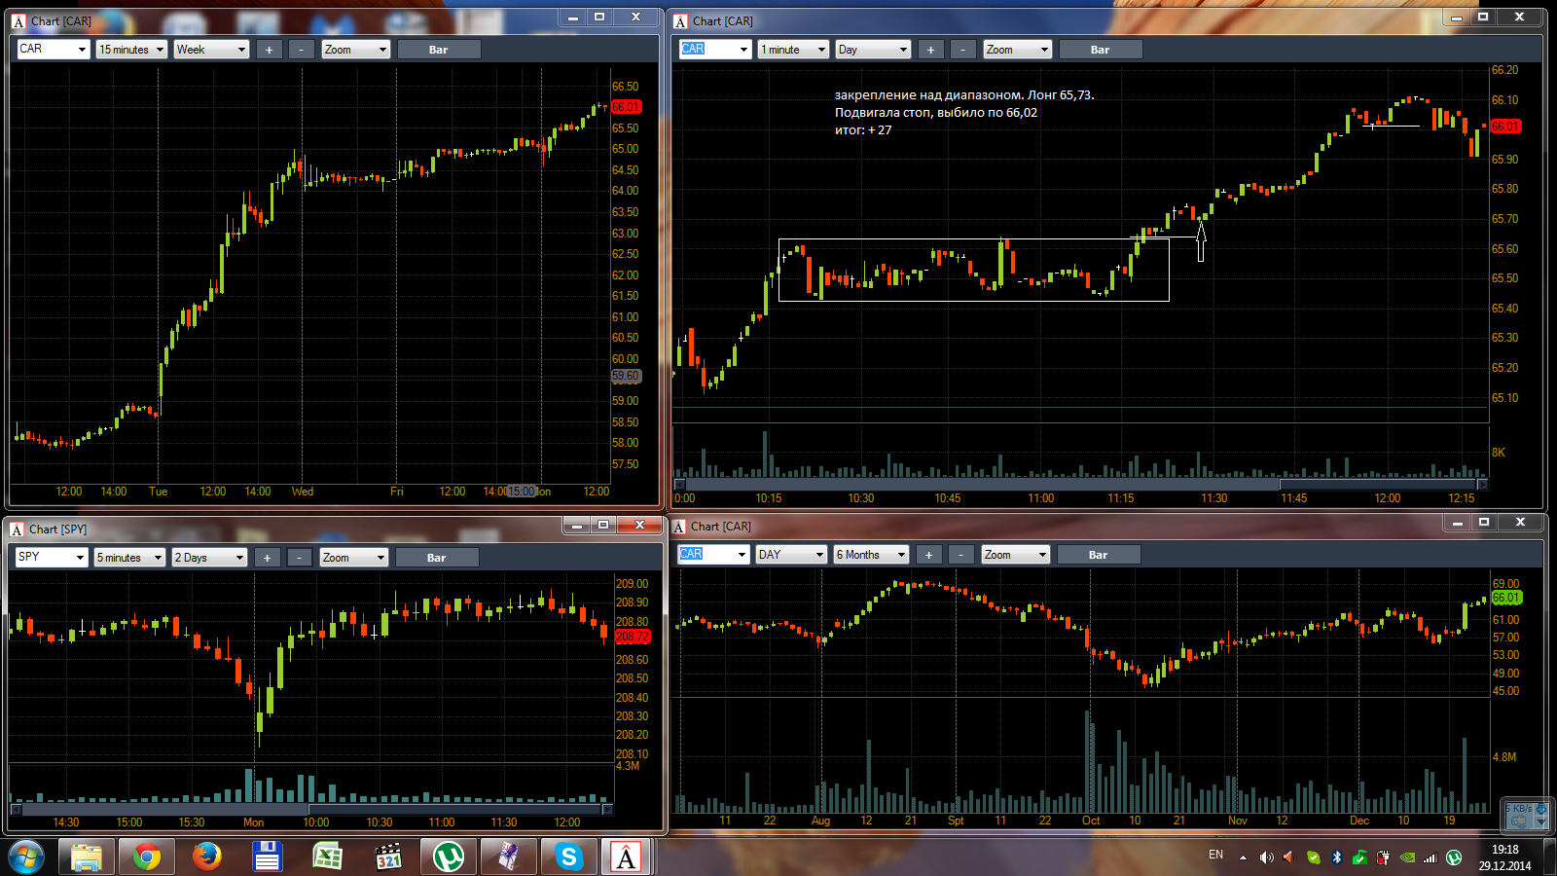Open uTorrent taskbar icon
Viewport: 1557px width, 876px height.
pos(448,858)
